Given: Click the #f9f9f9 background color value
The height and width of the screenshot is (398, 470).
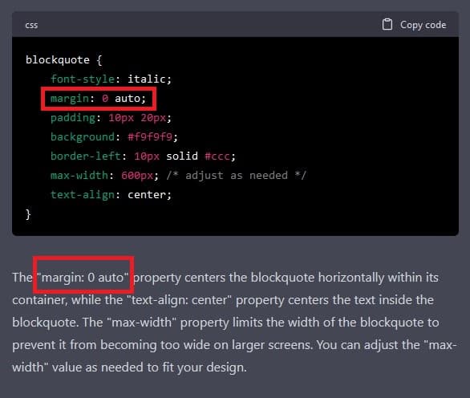Looking at the screenshot, I should (150, 137).
